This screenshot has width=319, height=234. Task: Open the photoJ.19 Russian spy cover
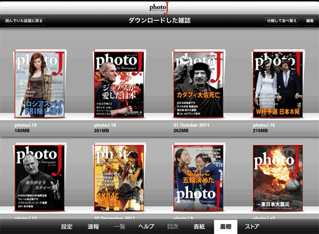click(39, 84)
